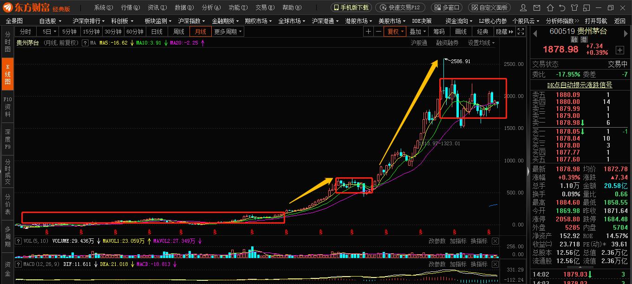The image size is (632, 284).
Task: Click the 港 Hong Kong connect tag
Action: (x=584, y=40)
